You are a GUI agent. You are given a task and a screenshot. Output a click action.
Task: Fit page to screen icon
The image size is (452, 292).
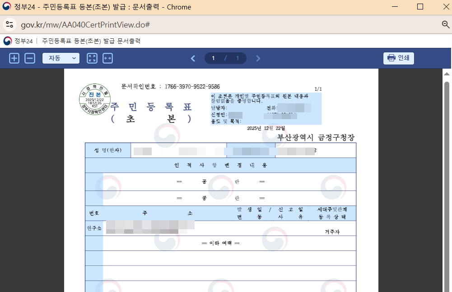(92, 58)
